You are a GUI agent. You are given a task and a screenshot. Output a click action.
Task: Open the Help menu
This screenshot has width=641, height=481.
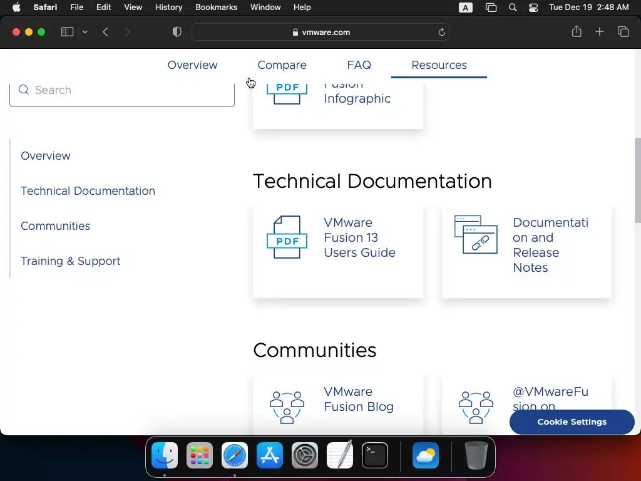[302, 8]
